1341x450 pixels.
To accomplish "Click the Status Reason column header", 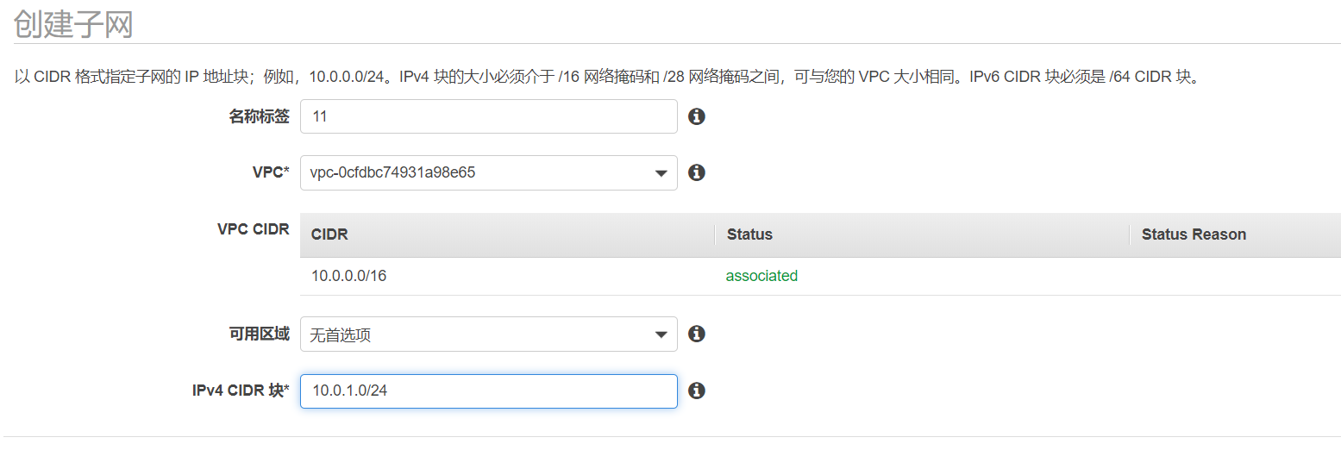I will [1194, 234].
